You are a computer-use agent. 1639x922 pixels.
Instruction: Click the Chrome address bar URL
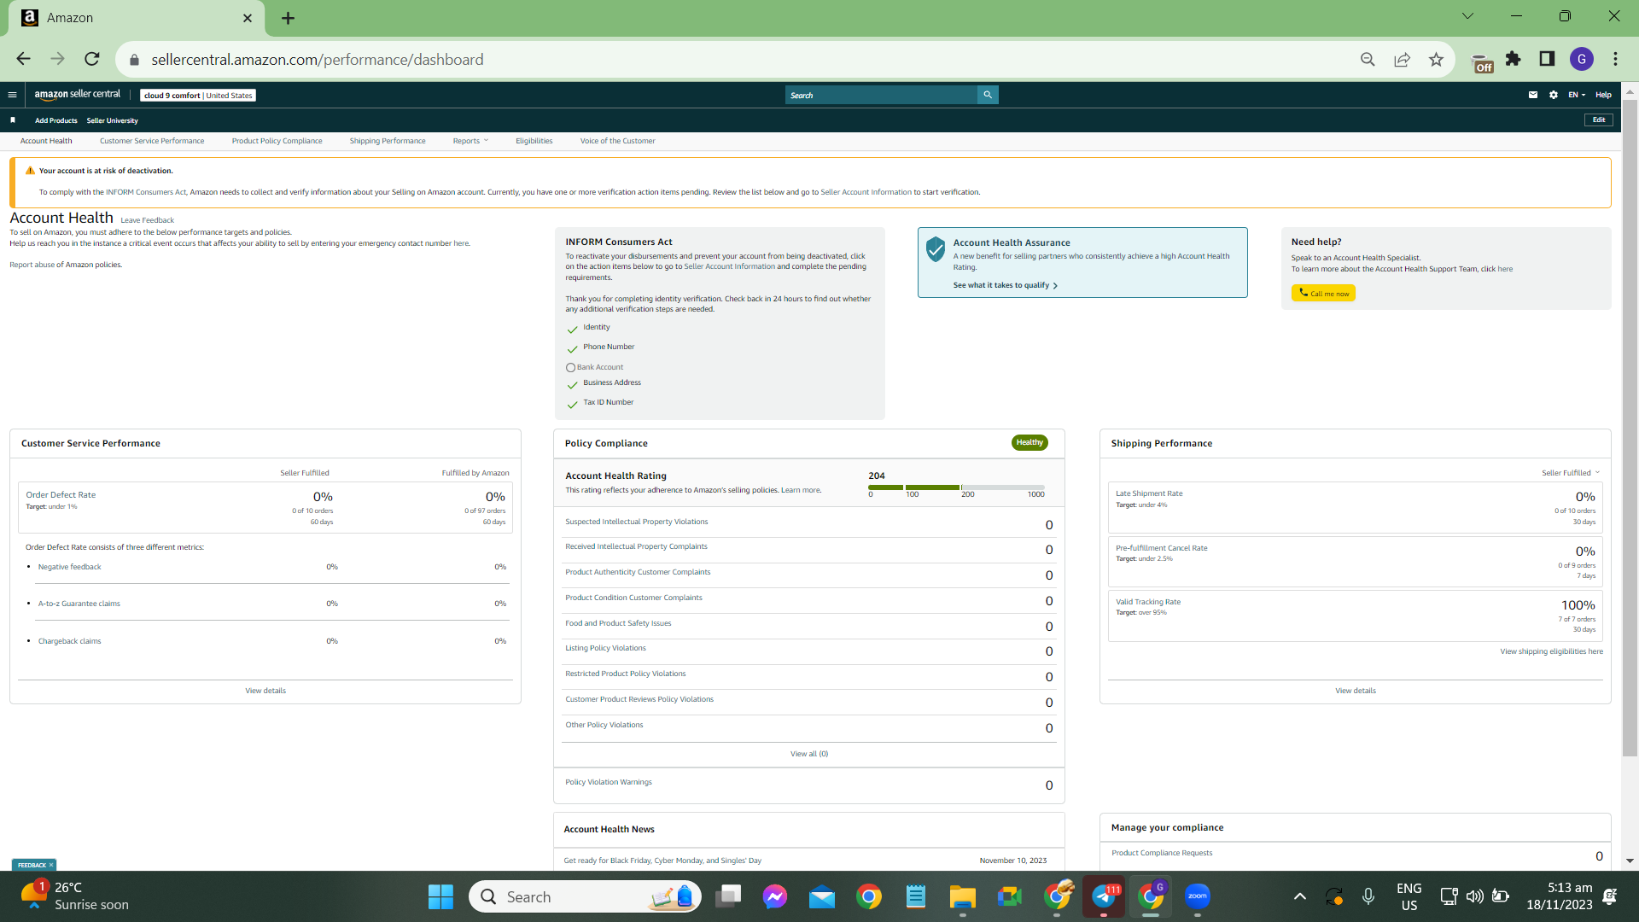click(318, 60)
